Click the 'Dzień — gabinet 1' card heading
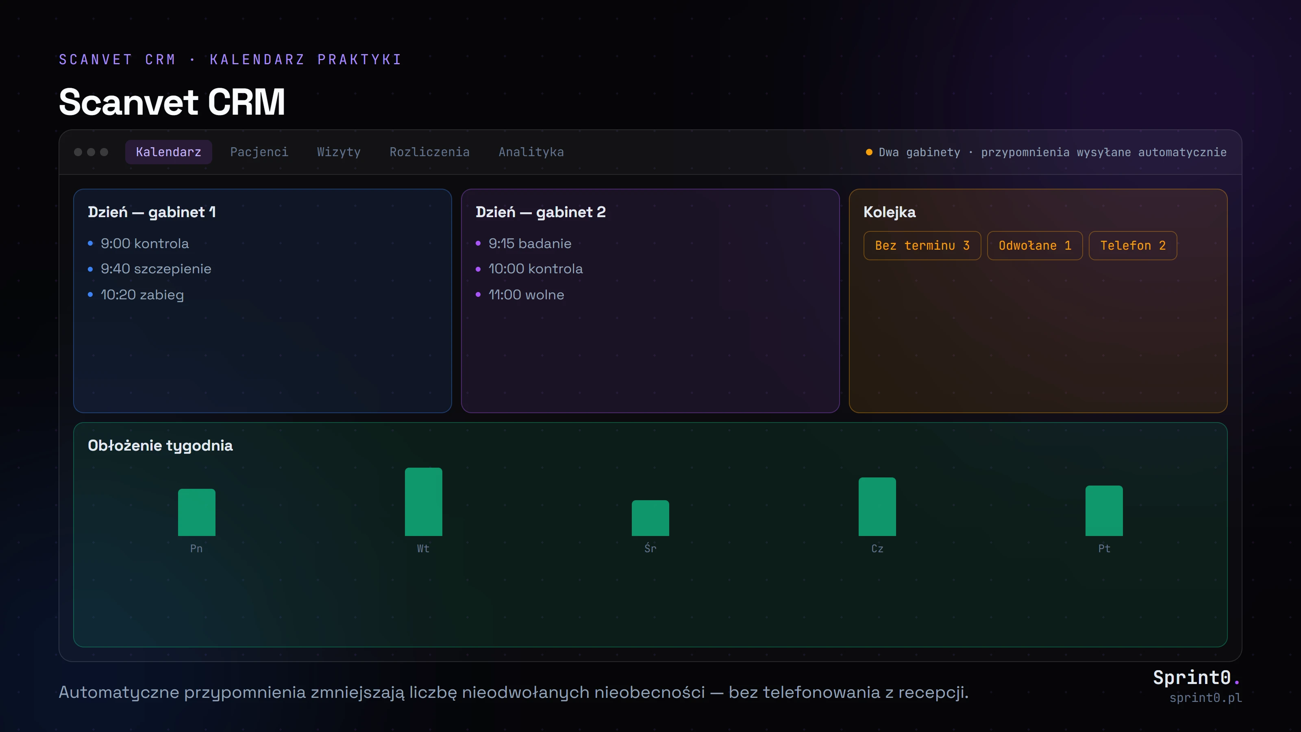1301x732 pixels. coord(152,212)
